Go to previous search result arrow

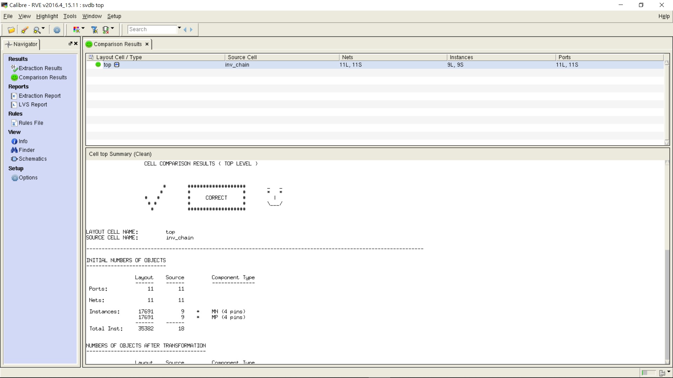pyautogui.click(x=185, y=30)
